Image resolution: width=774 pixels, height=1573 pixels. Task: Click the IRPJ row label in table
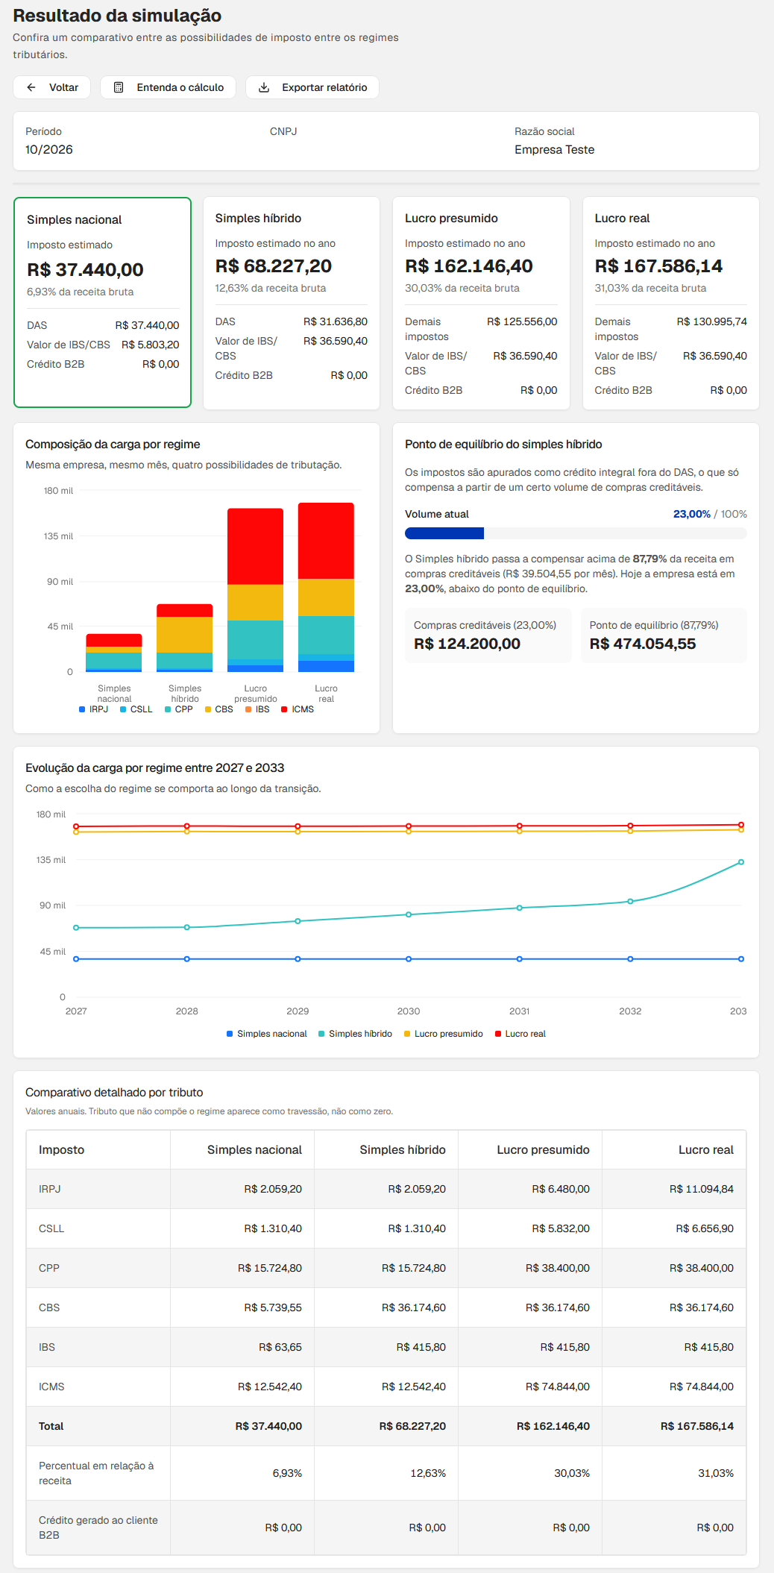(50, 1189)
